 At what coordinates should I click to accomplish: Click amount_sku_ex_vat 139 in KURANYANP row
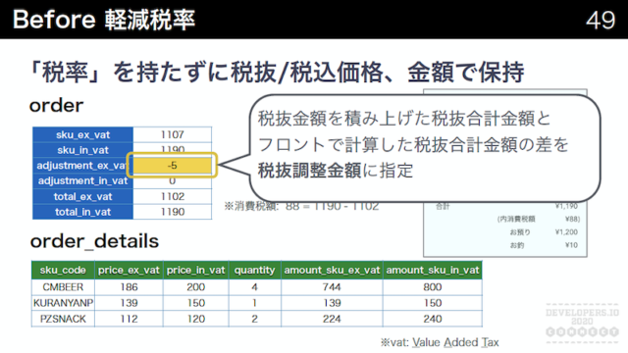tap(332, 303)
